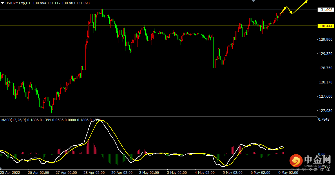Viewport: 335px width, 175px height.
Task: Click the 25 Apr 2022 date label
Action: coord(10,173)
